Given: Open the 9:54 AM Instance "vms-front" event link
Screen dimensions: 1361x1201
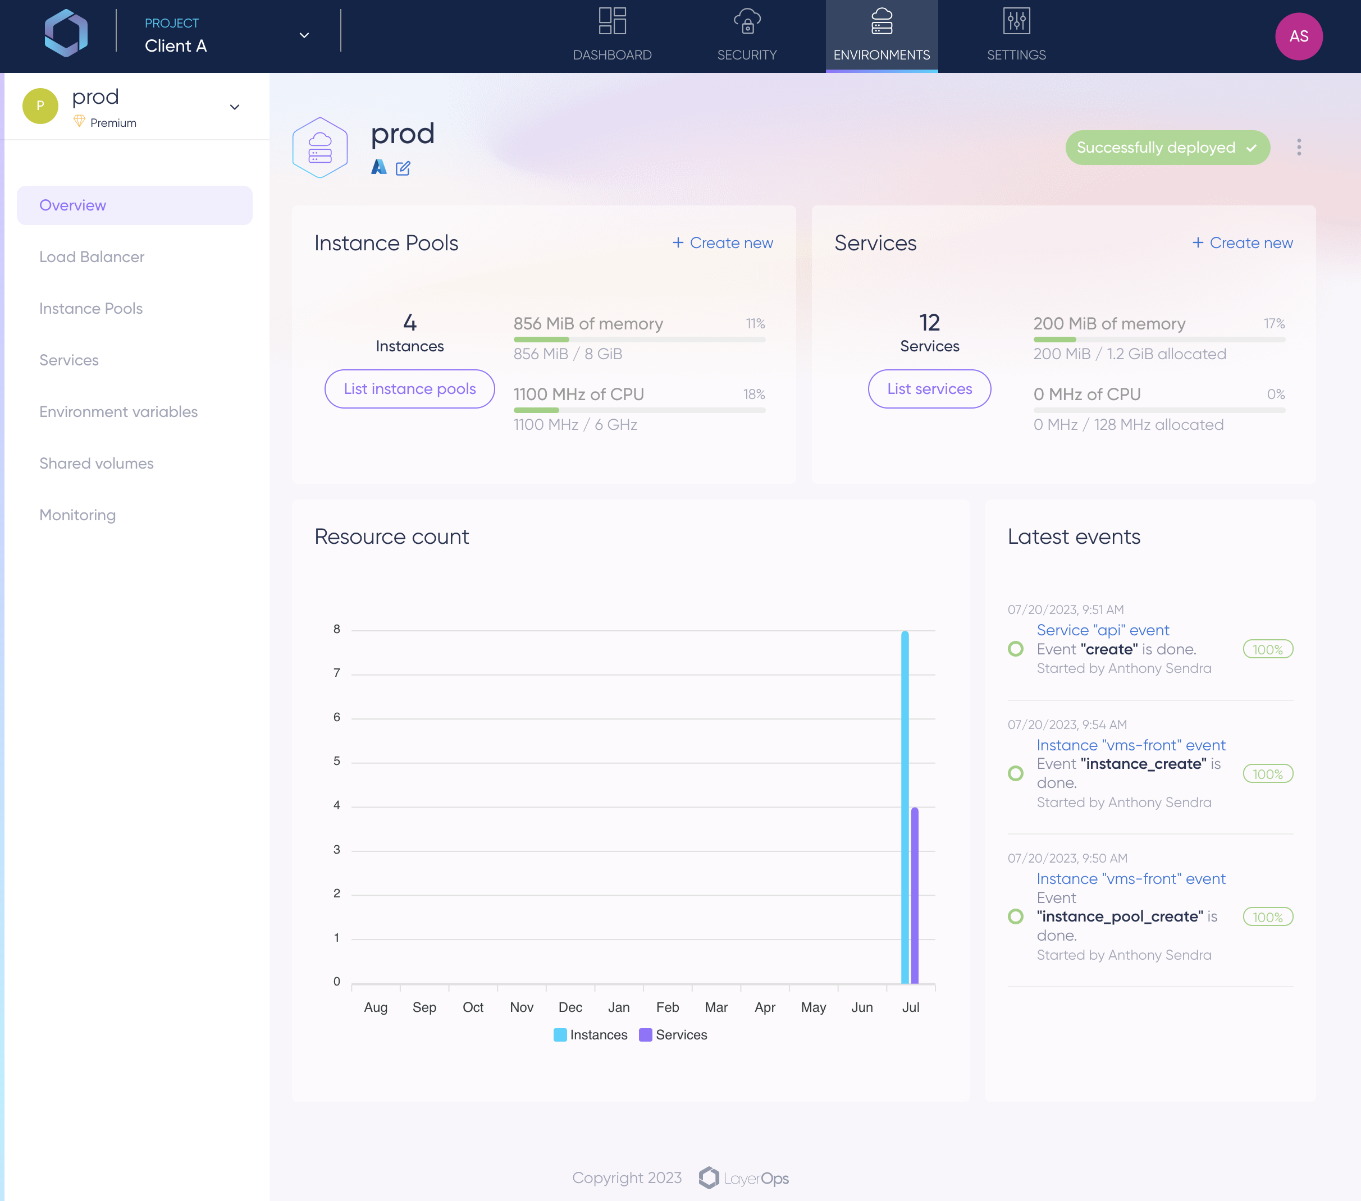Looking at the screenshot, I should pos(1131,745).
